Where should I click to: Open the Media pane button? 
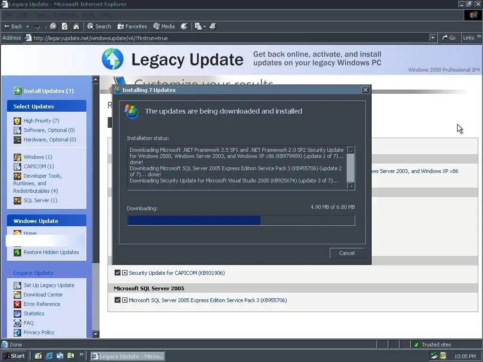[x=164, y=26]
